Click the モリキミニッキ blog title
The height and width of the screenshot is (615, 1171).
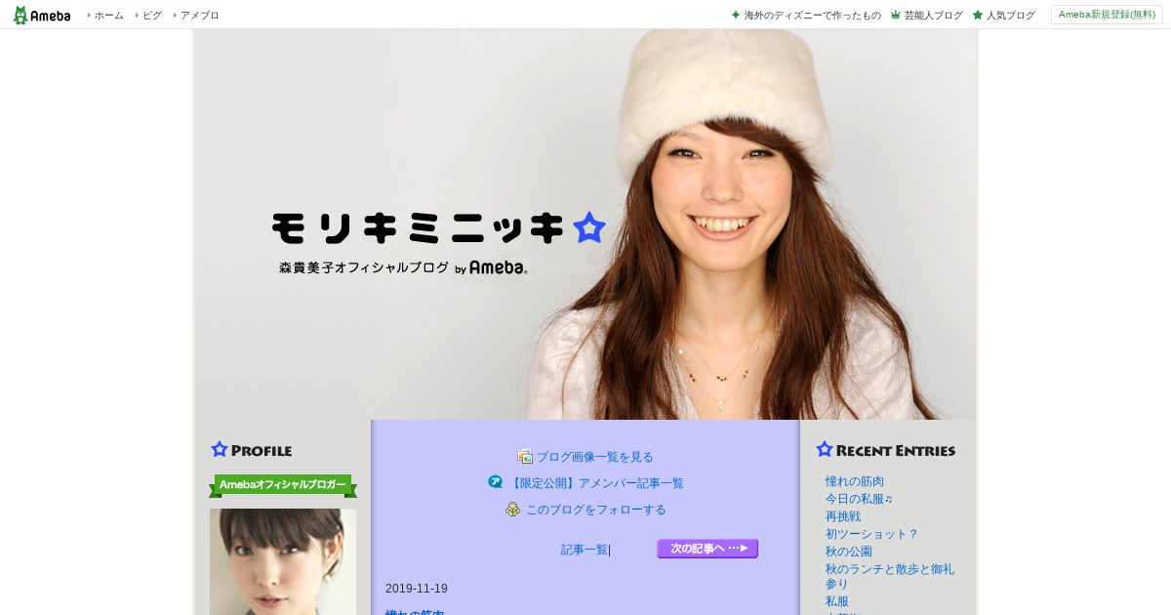coord(418,227)
